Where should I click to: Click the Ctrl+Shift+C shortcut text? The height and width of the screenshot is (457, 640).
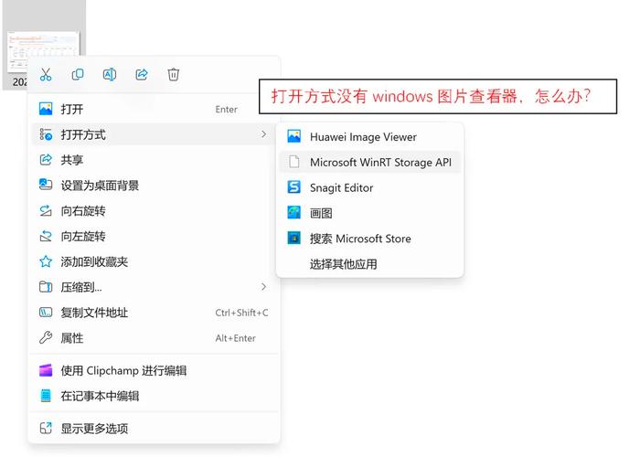241,313
